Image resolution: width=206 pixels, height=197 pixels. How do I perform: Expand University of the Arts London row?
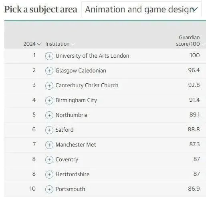click(x=49, y=56)
